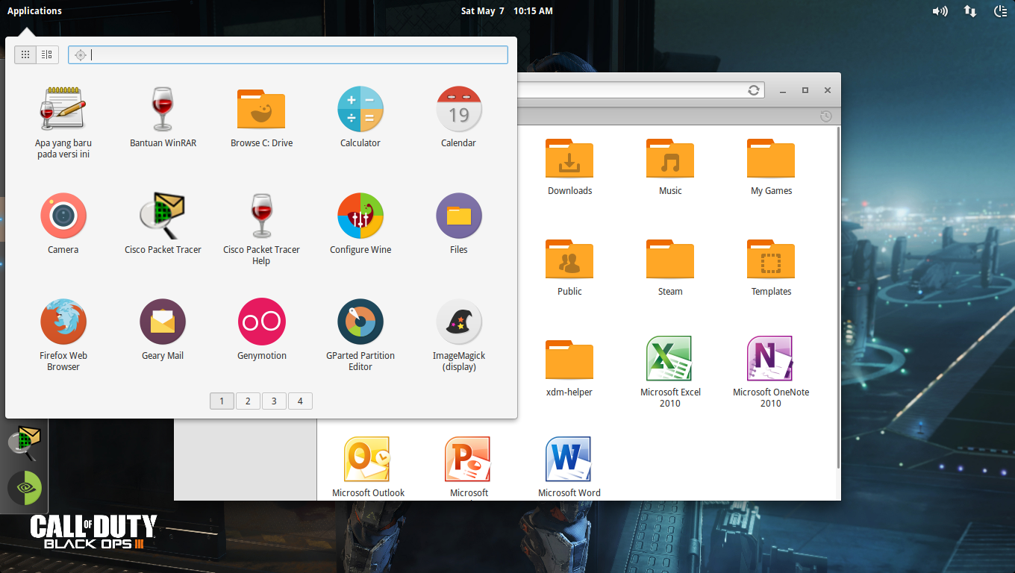Launch Bantuan WinRAR
This screenshot has height=573, width=1015.
pyautogui.click(x=163, y=117)
